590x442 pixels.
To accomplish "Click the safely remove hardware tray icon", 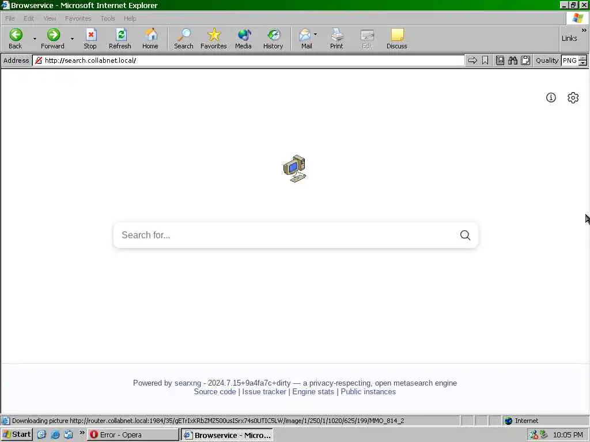I will point(543,435).
